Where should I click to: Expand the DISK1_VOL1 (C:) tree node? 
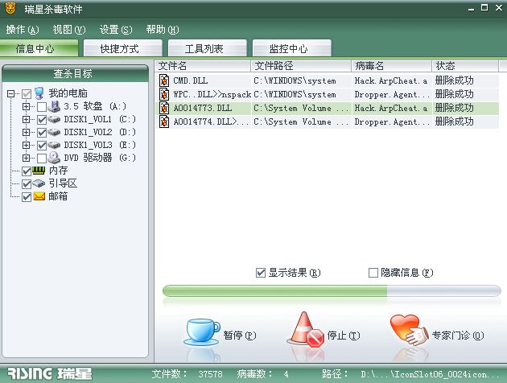(x=27, y=119)
